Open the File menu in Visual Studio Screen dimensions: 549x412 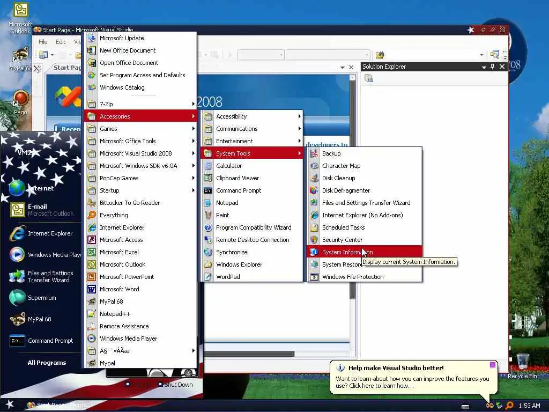(43, 42)
